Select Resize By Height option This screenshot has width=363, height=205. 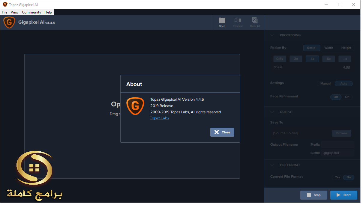click(346, 48)
